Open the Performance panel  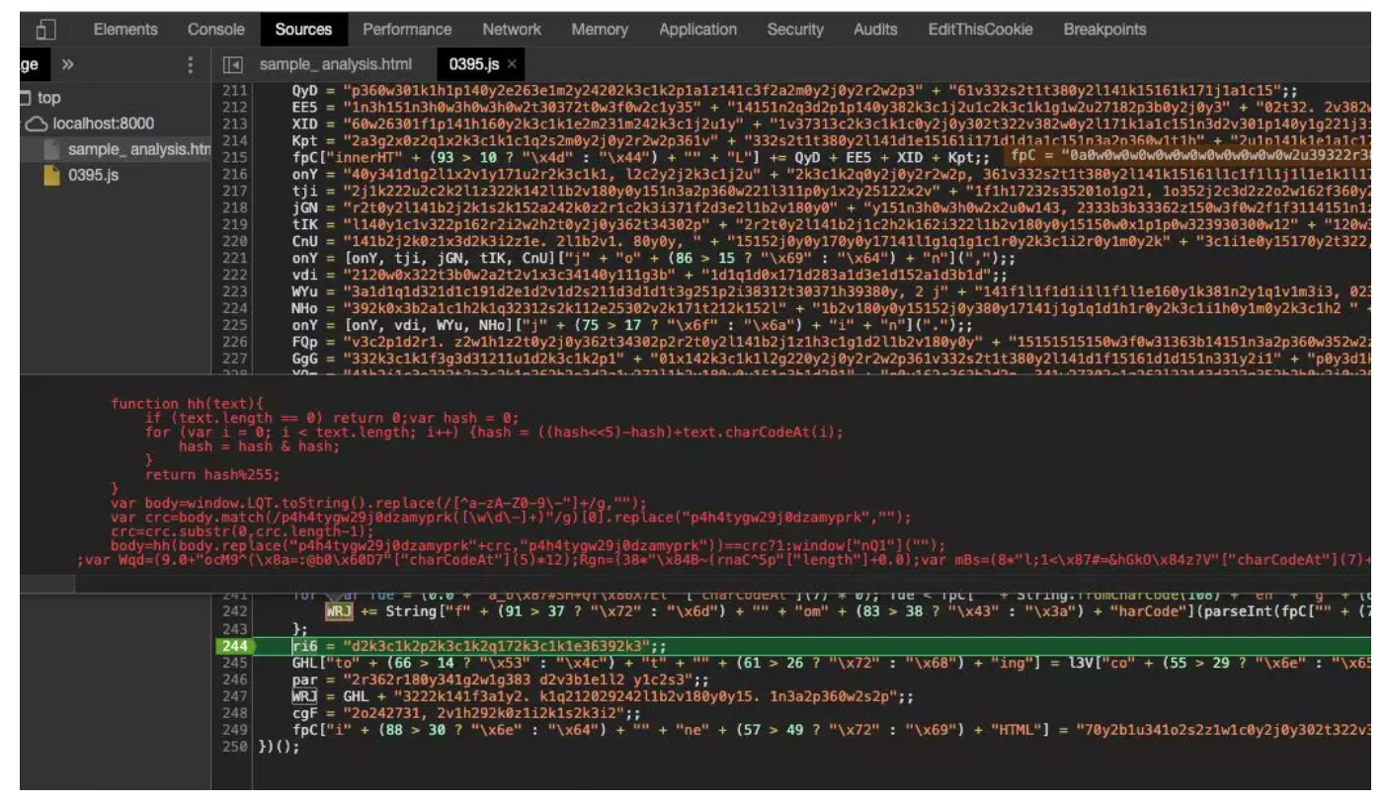coord(407,30)
